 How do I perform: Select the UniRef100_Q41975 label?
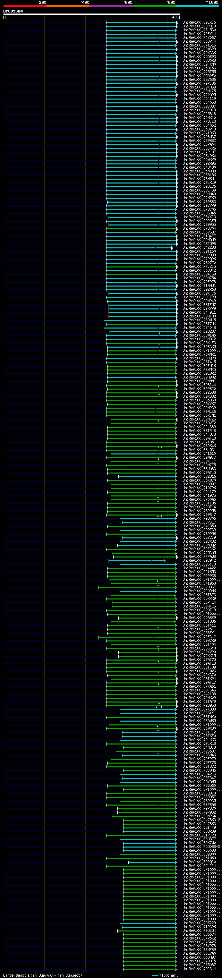(x=199, y=495)
